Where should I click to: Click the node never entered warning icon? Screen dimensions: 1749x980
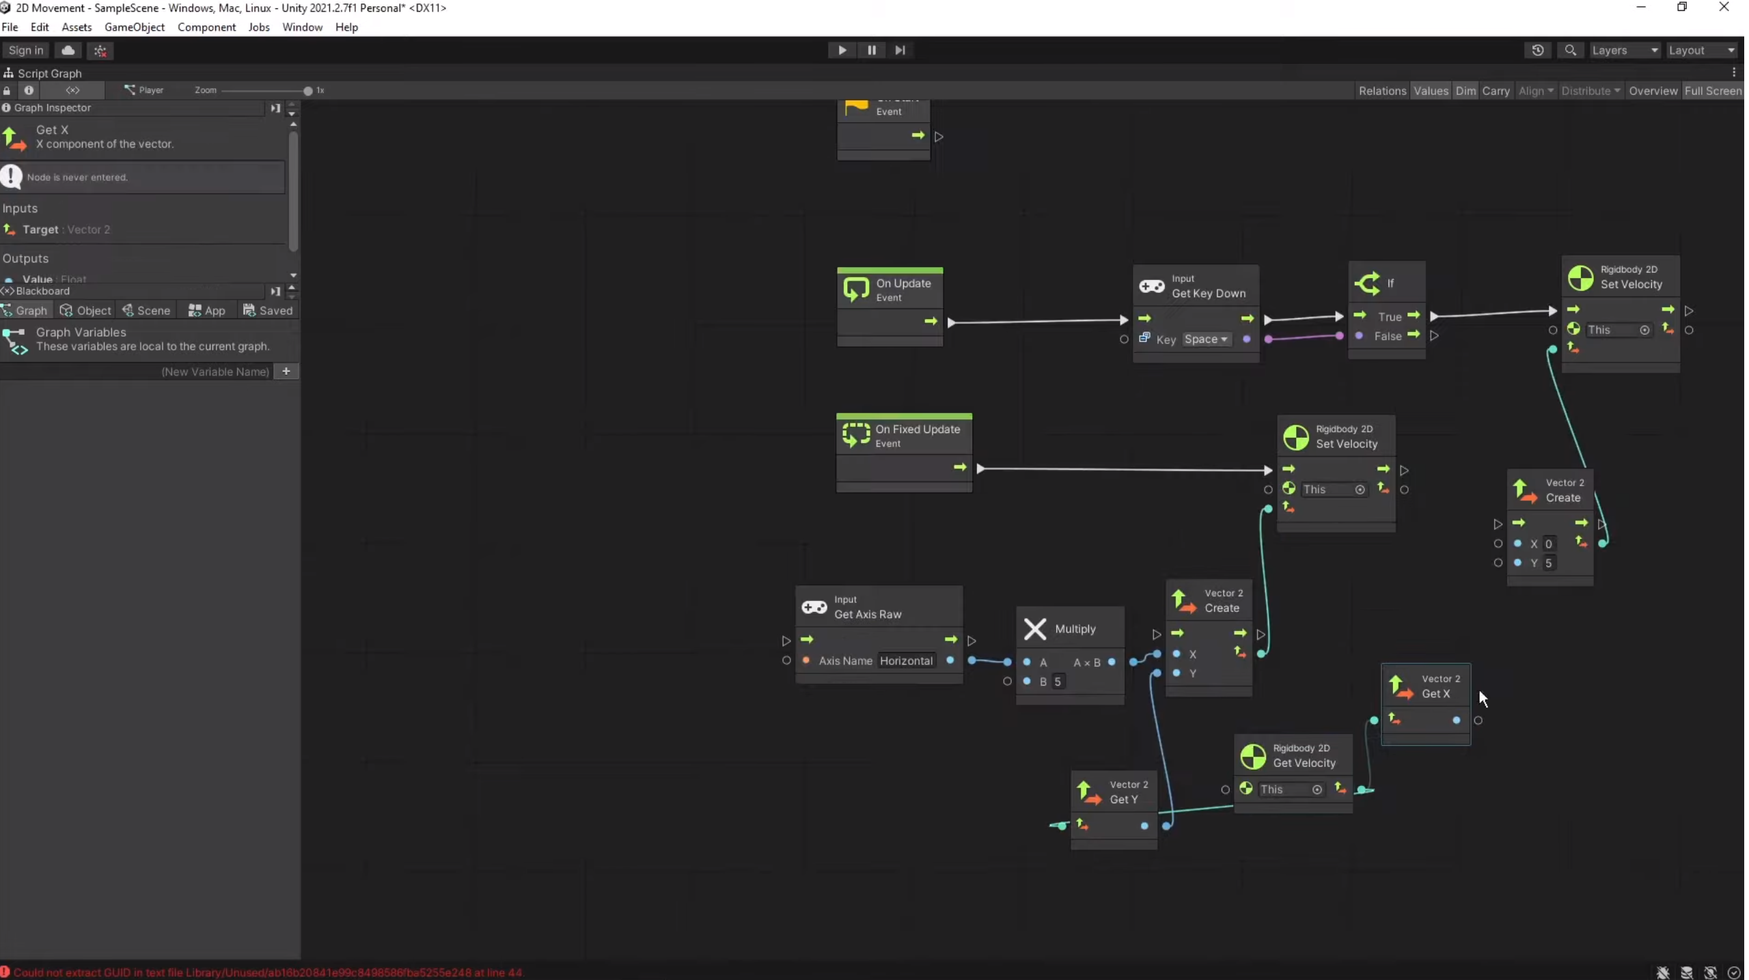click(x=12, y=178)
